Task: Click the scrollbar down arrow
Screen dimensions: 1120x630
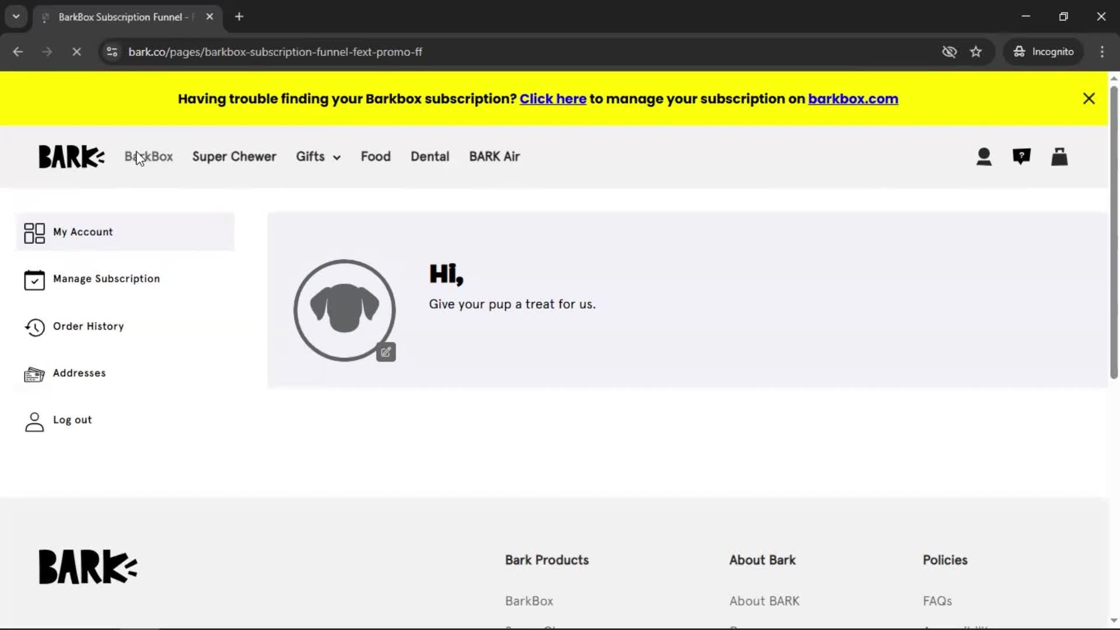Action: coord(1114,621)
